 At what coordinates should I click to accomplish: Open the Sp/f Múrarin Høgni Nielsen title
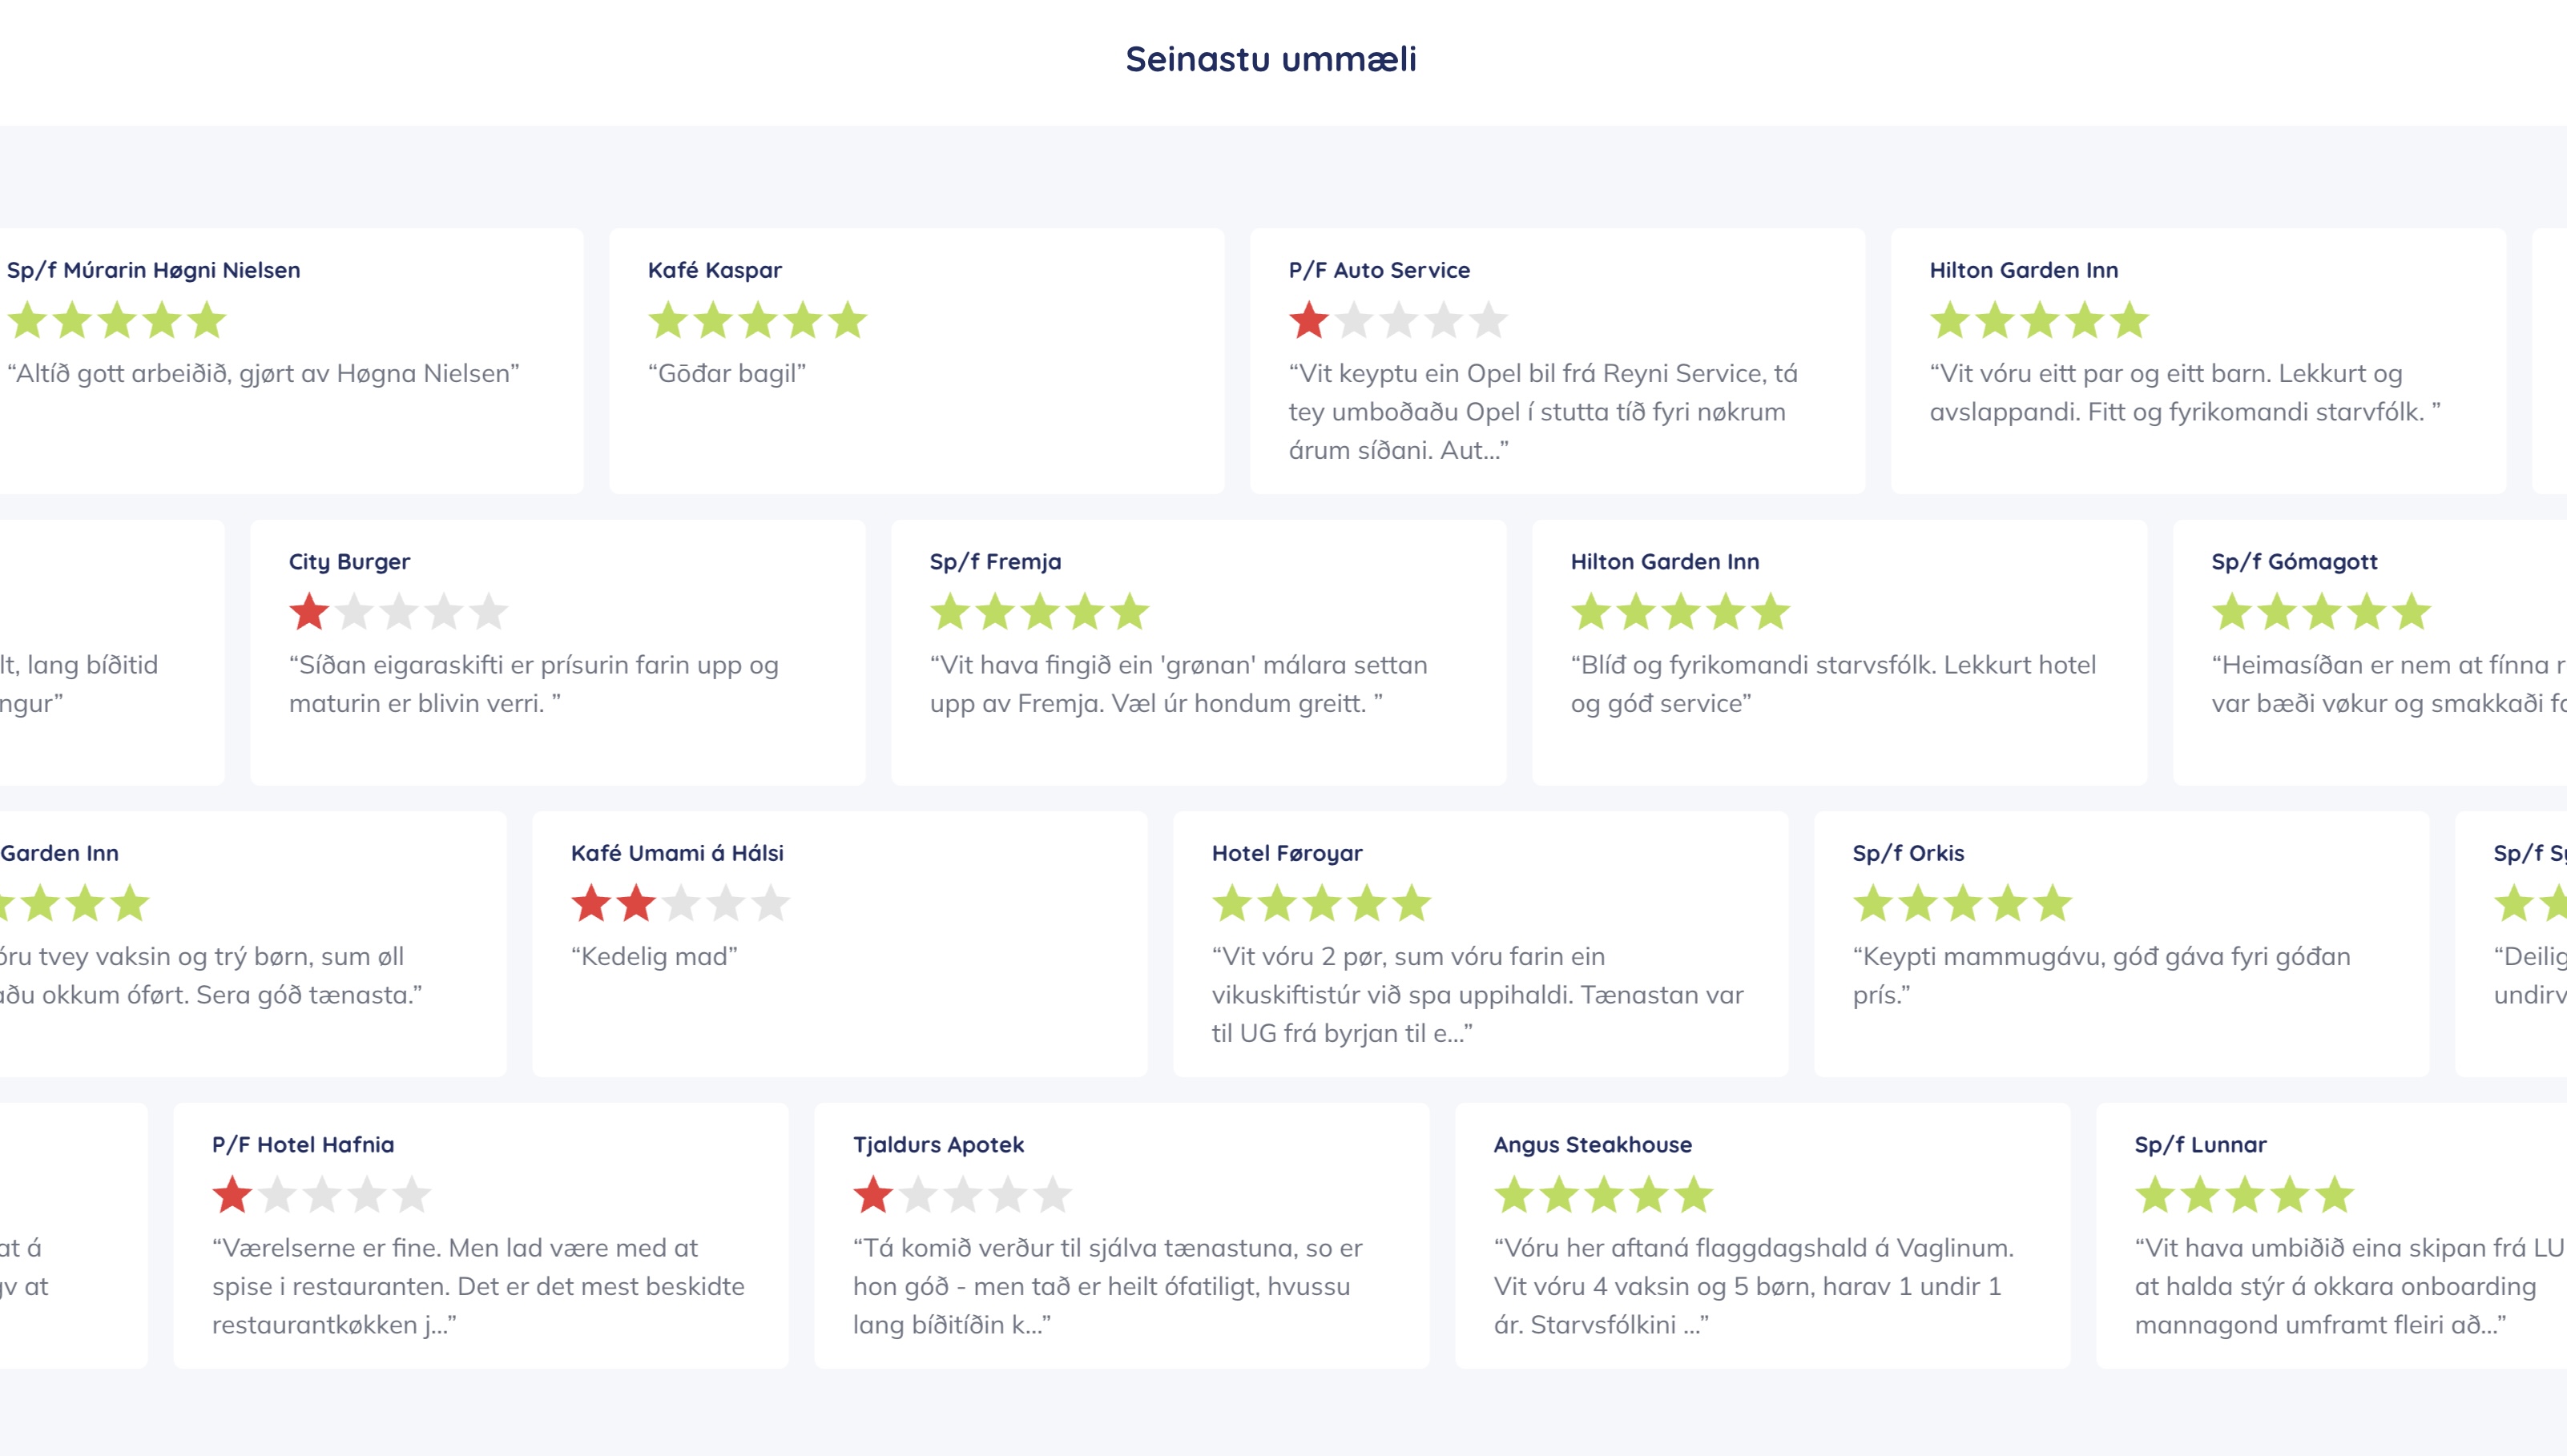pyautogui.click(x=153, y=270)
